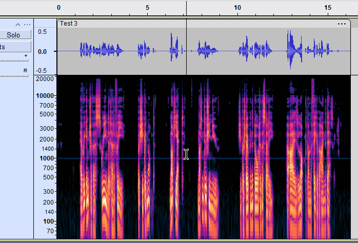Click the 20000 label on frequency scale
The height and width of the screenshot is (243, 358).
tap(45, 79)
